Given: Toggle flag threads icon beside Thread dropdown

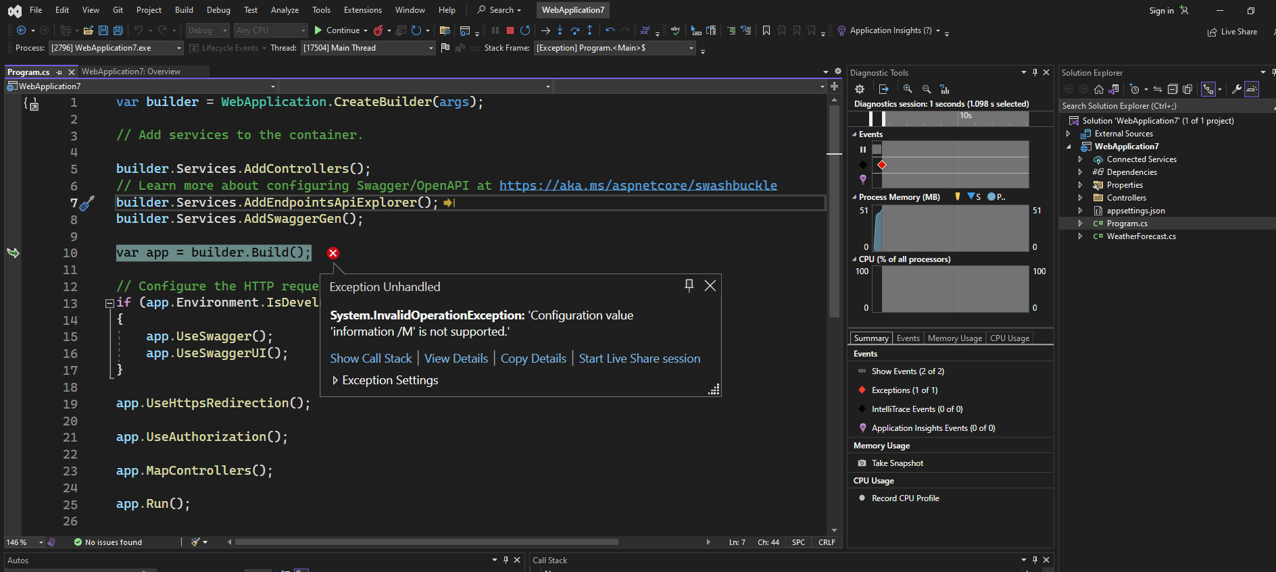Looking at the screenshot, I should coord(445,48).
